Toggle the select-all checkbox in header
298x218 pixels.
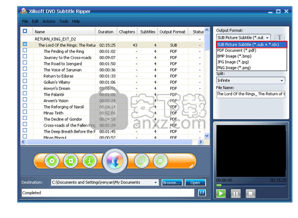25,31
